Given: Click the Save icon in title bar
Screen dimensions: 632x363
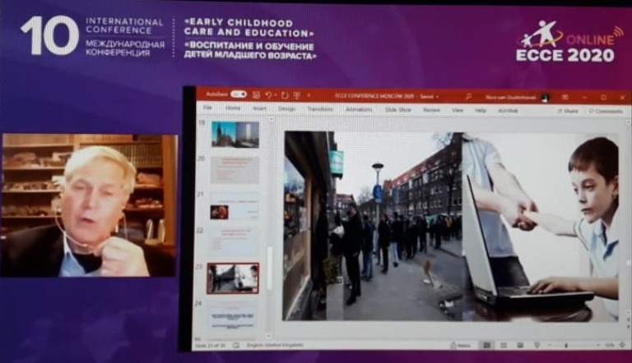Looking at the screenshot, I should pos(256,95).
